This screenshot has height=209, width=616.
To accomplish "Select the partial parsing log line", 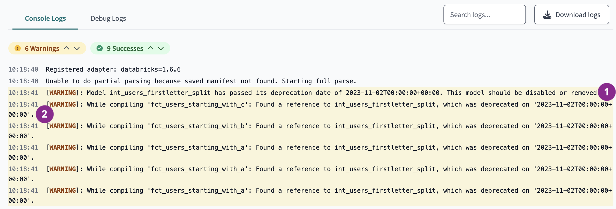I will click(x=201, y=81).
